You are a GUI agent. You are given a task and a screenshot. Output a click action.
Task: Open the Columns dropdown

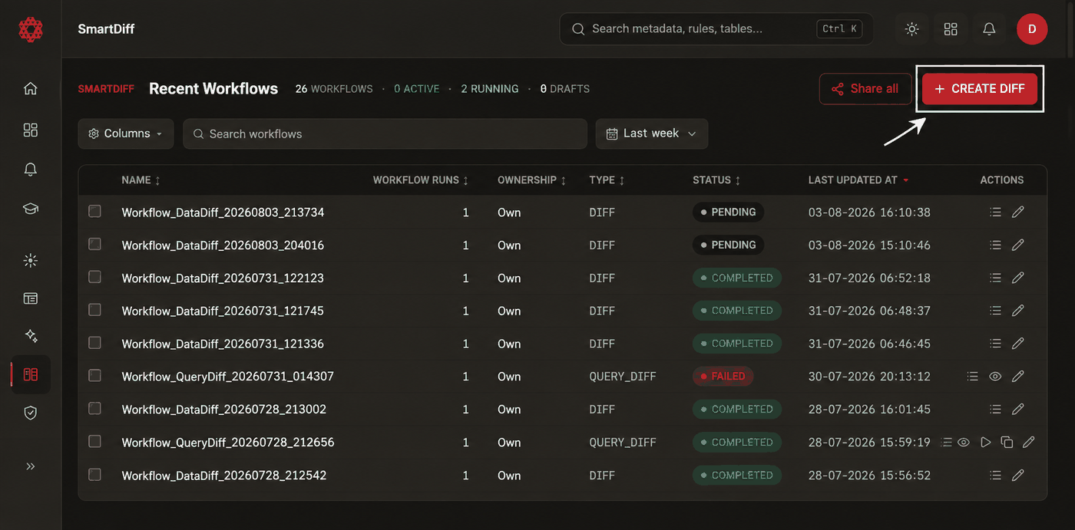[126, 133]
